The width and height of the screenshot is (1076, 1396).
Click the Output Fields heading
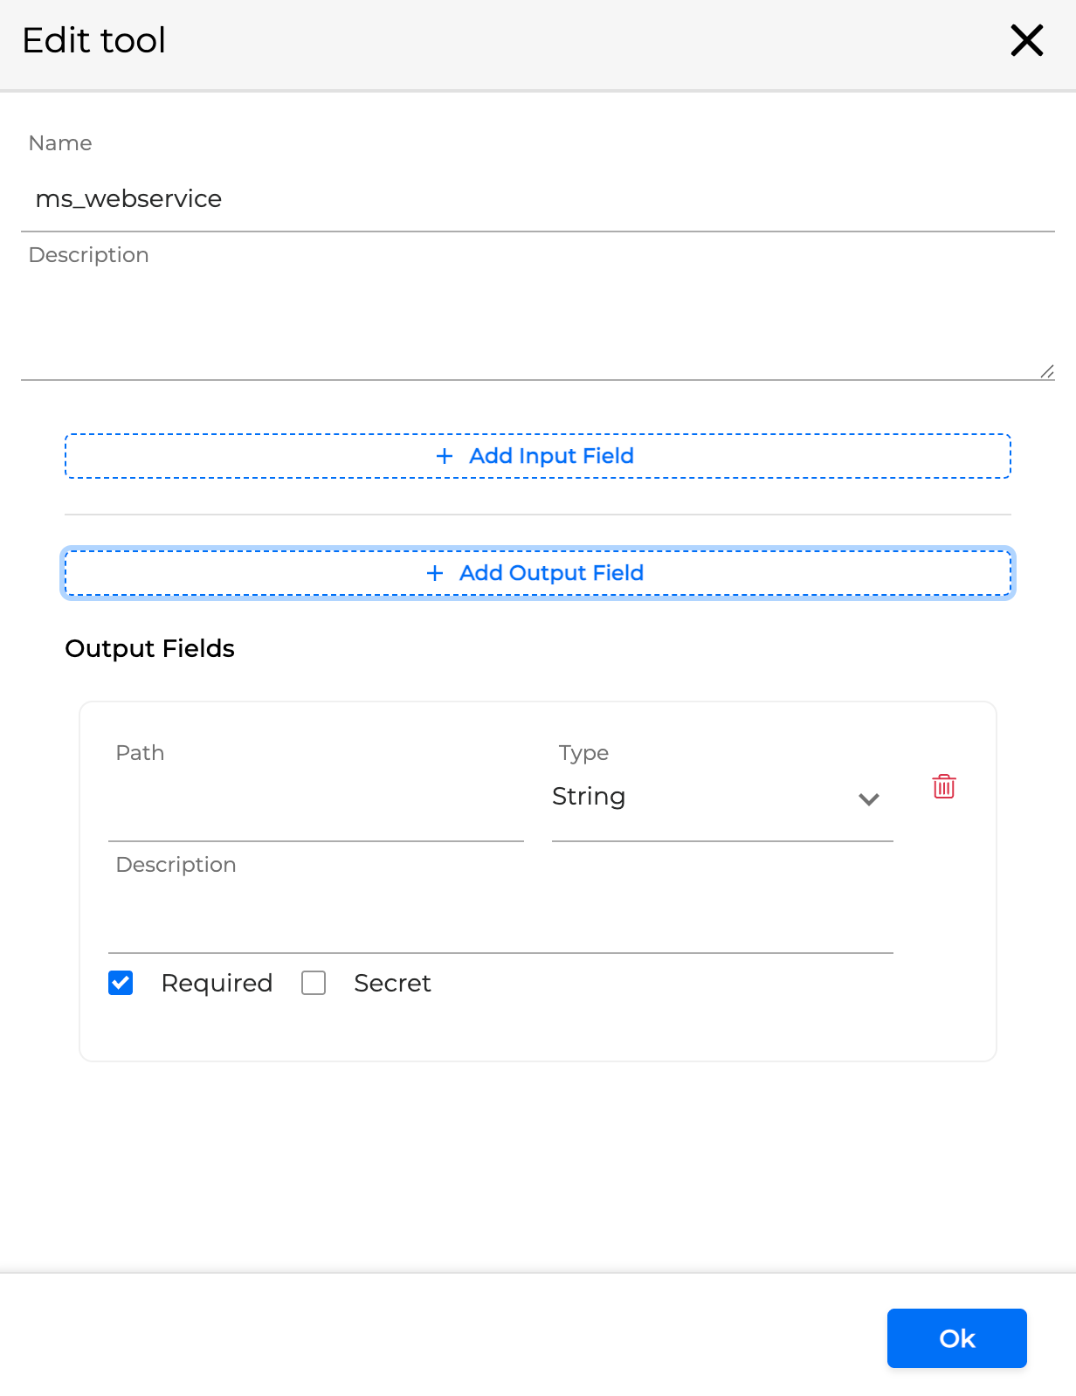coord(150,648)
